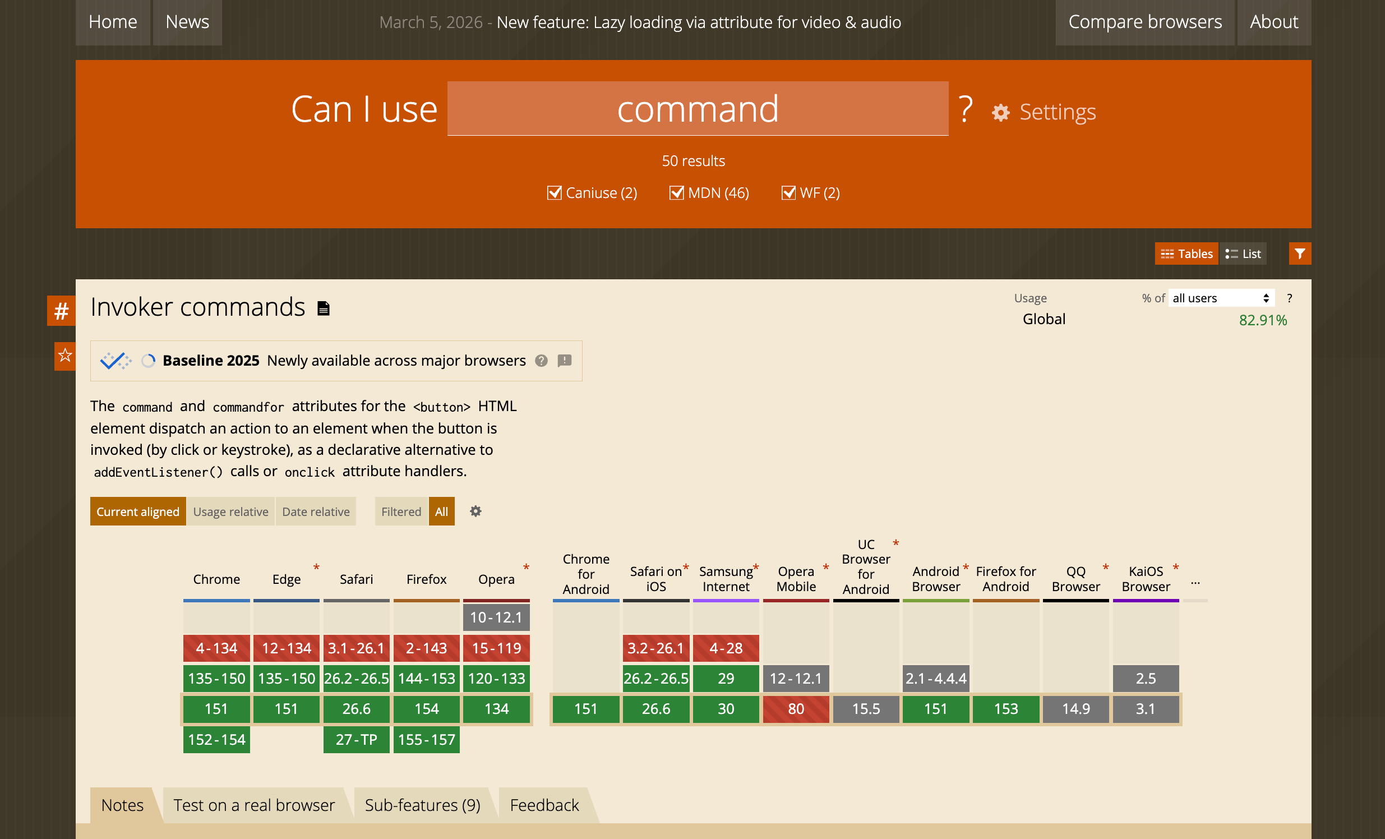
Task: Click the Baseline checkmark logo icon
Action: [116, 361]
